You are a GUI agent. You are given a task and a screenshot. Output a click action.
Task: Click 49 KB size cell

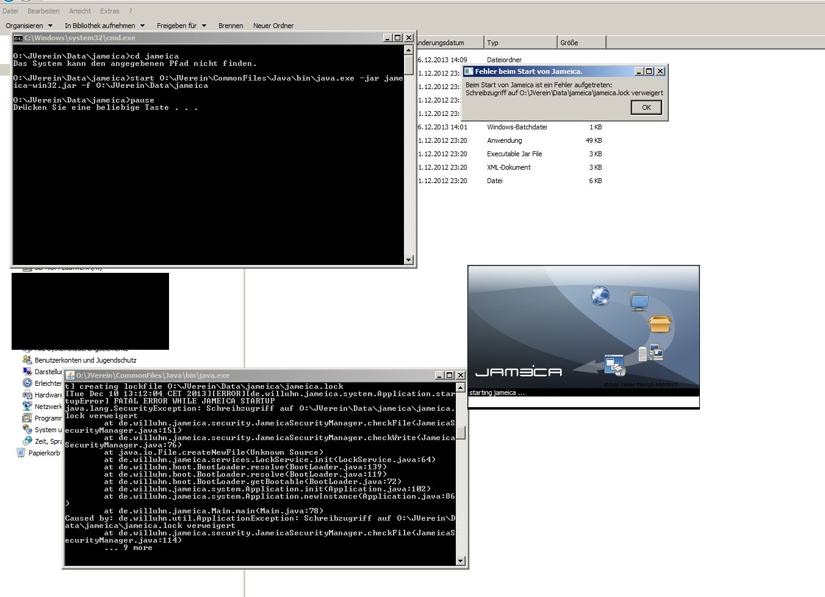[594, 140]
